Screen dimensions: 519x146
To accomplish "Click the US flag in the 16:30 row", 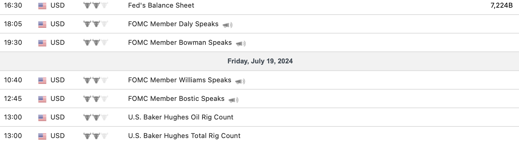I will click(x=42, y=6).
